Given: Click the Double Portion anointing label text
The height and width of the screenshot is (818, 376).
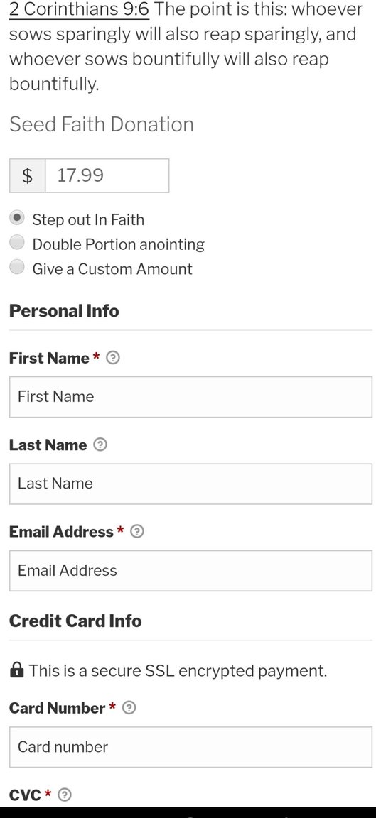Looking at the screenshot, I should (x=119, y=244).
